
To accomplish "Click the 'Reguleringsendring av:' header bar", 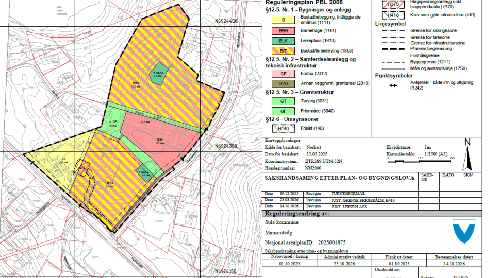I will 372,213.
